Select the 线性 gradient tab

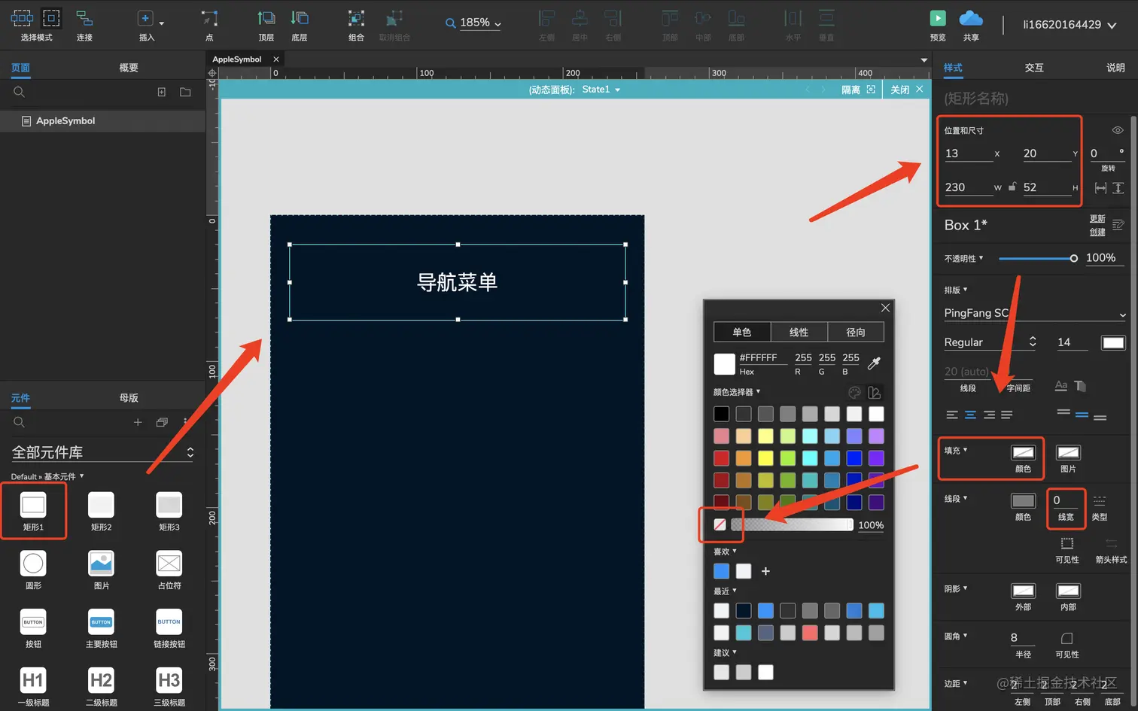(799, 333)
